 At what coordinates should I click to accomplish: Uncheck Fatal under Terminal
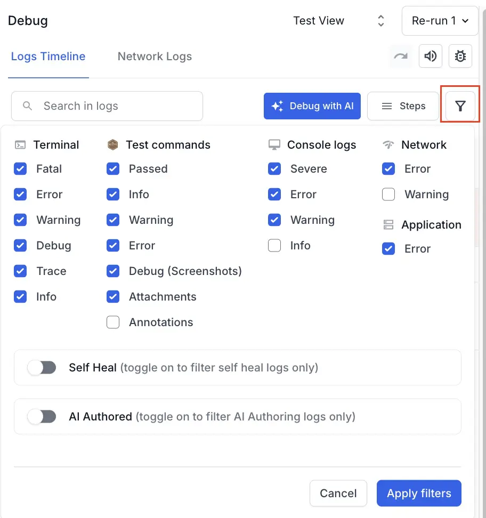coord(20,168)
